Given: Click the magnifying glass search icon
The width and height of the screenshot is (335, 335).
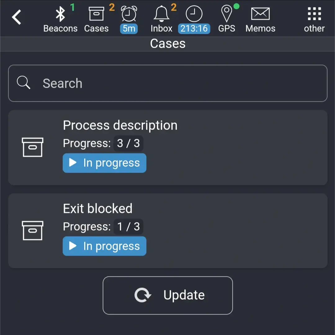Looking at the screenshot, I should coord(23,83).
